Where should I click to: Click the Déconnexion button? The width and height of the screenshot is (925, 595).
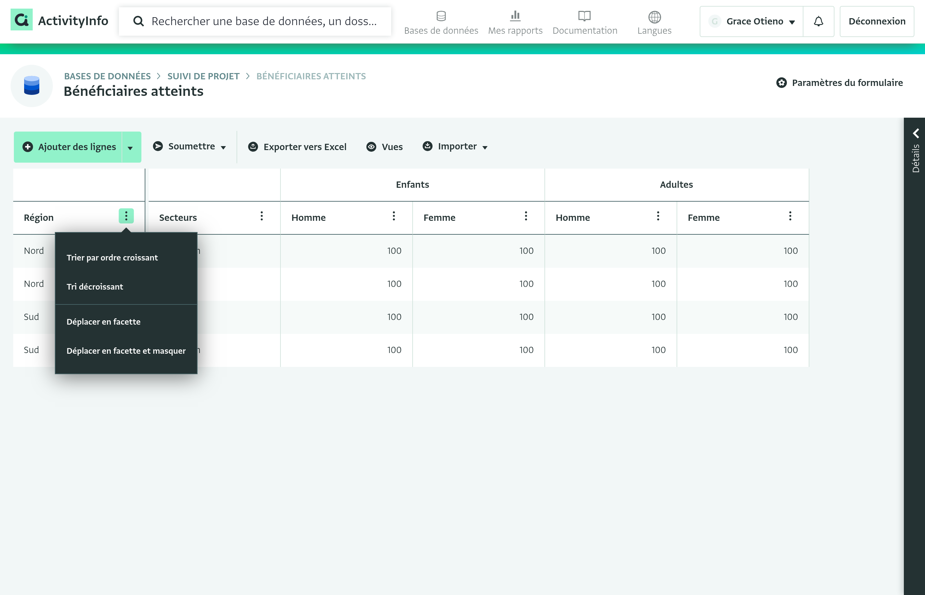(x=877, y=21)
